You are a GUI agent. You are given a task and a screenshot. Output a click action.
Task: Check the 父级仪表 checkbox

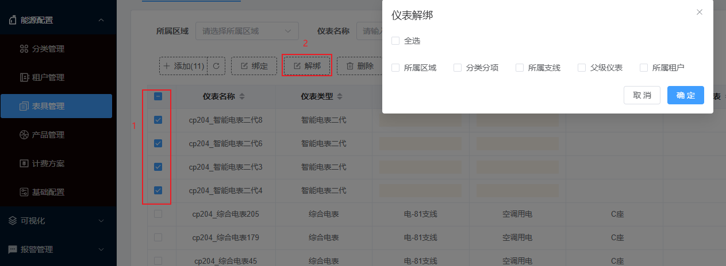[582, 68]
